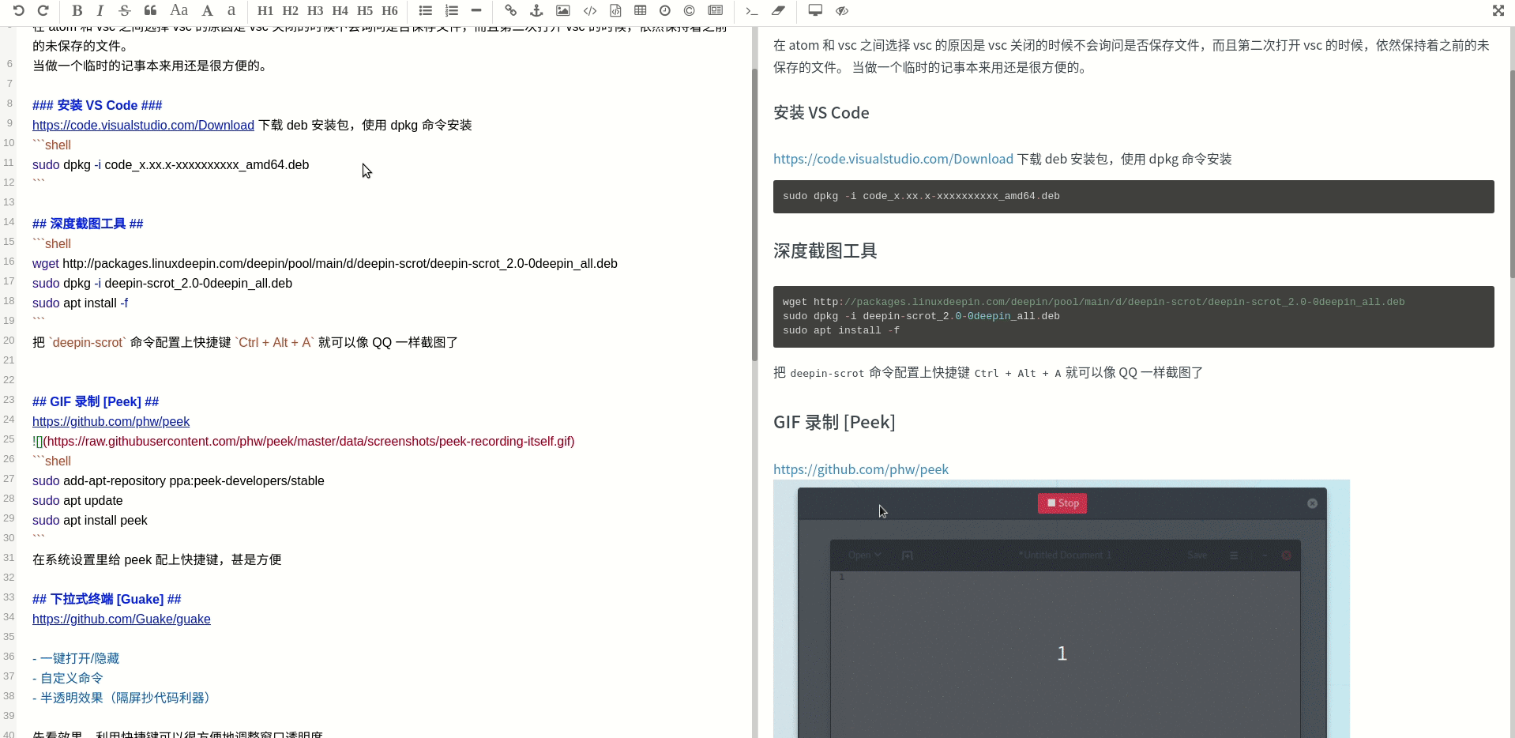
Task: Insert a table
Action: (x=641, y=11)
